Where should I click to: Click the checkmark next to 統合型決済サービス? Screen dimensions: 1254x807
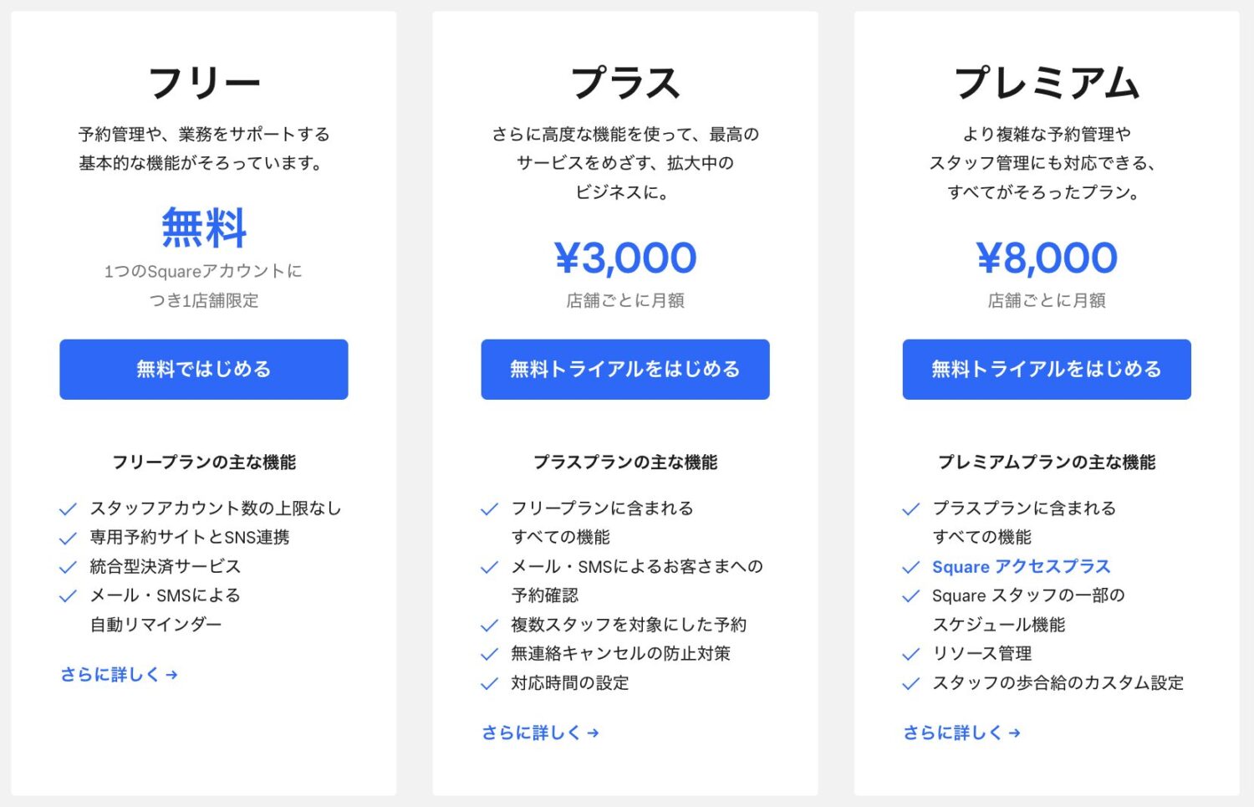(x=69, y=566)
